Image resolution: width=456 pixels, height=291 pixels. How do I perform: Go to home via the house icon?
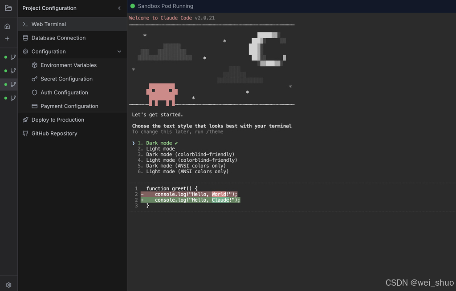pos(7,26)
